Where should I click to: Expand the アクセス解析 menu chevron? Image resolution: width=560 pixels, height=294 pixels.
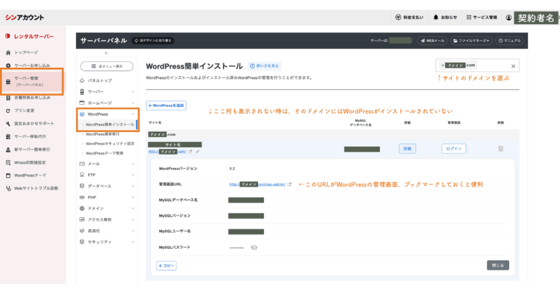pyautogui.click(x=133, y=220)
